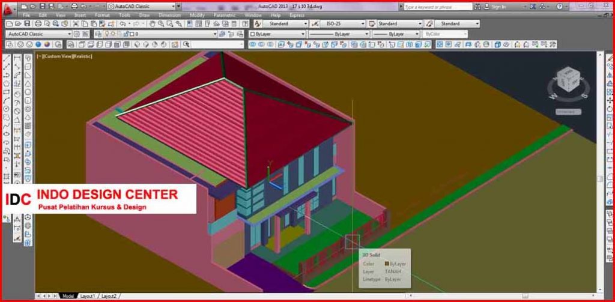The height and width of the screenshot is (302, 615).
Task: Click Make Object's Layer Current icon
Action: (x=223, y=34)
